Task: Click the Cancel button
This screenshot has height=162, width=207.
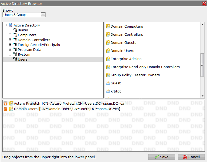Action: [x=191, y=157]
